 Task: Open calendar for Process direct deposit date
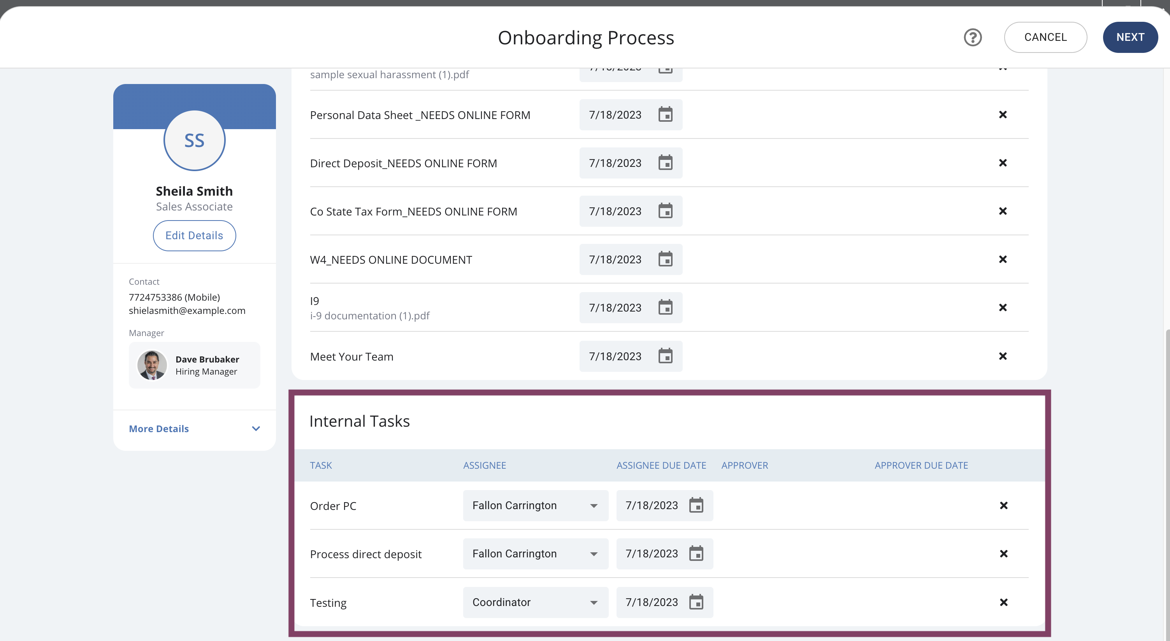coord(696,554)
